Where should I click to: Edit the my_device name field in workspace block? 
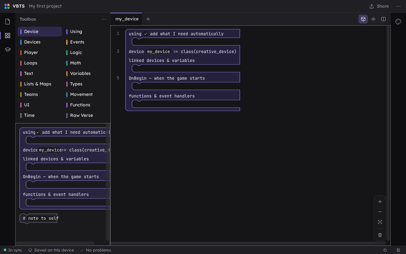pos(159,51)
